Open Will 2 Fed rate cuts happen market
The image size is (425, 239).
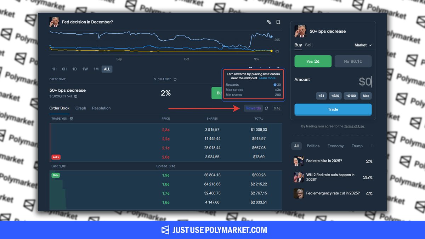coord(330,177)
